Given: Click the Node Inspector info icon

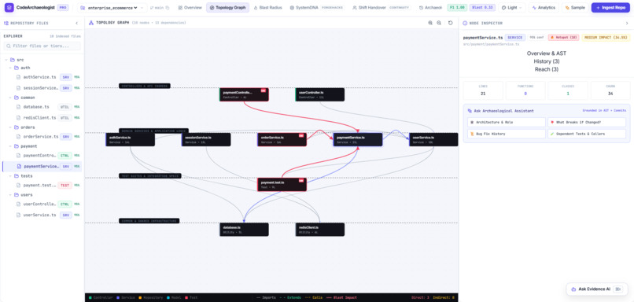Looking at the screenshot, I should pos(465,23).
